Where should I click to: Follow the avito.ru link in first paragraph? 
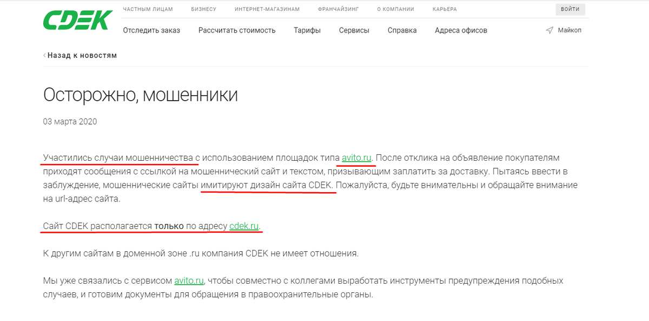click(356, 158)
